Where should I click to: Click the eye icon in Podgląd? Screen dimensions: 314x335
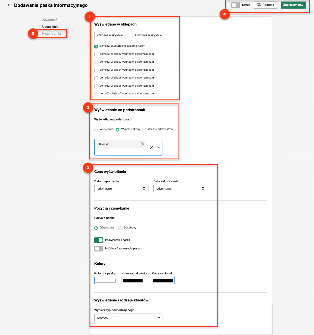point(259,5)
